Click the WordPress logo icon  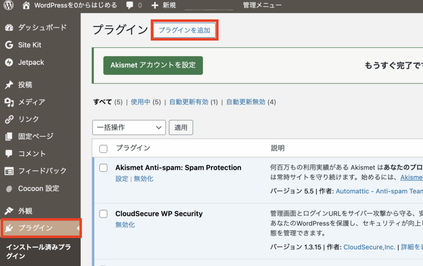pos(9,5)
